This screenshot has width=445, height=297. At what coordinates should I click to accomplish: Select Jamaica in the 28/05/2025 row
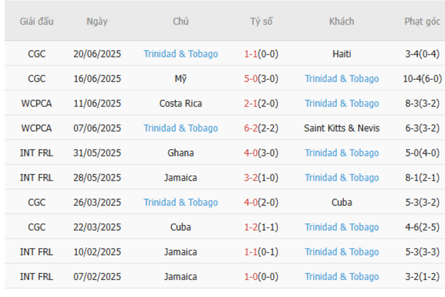pos(181,178)
